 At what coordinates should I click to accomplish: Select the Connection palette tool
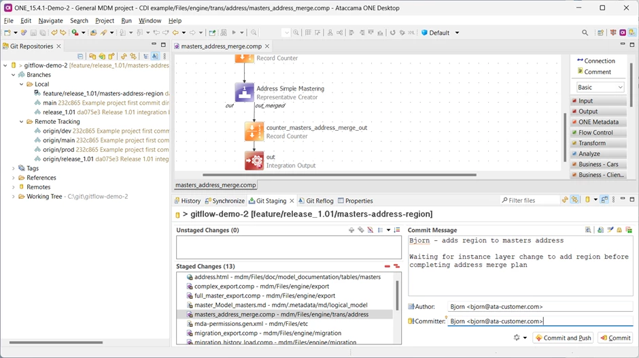(596, 61)
